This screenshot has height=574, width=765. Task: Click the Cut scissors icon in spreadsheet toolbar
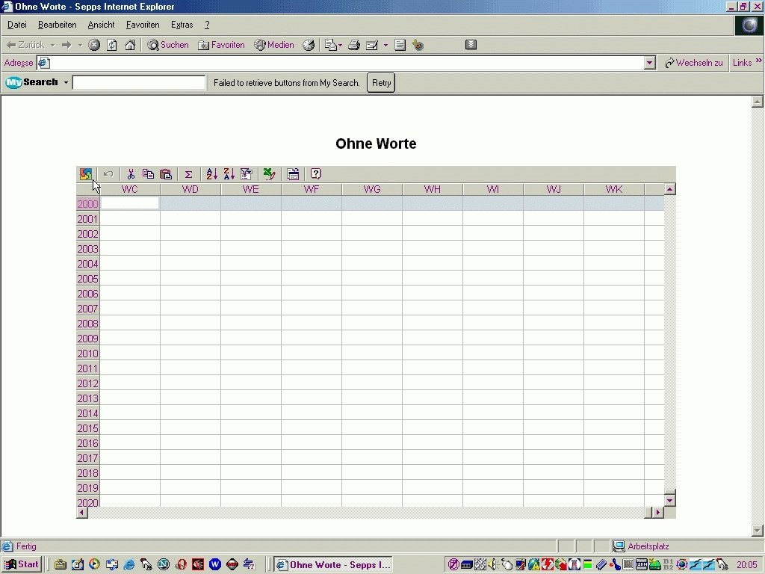point(131,174)
